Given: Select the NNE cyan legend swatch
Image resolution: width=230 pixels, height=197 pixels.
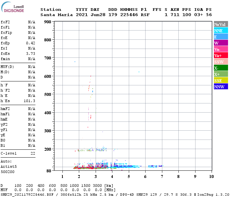Looking at the screenshot, I should pyautogui.click(x=221, y=31).
